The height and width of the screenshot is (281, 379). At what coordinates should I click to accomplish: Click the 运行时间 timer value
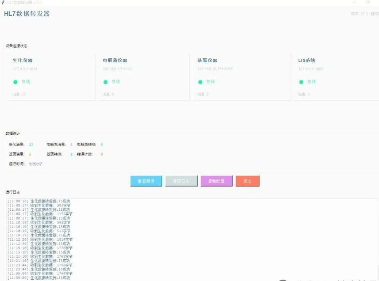(35, 164)
